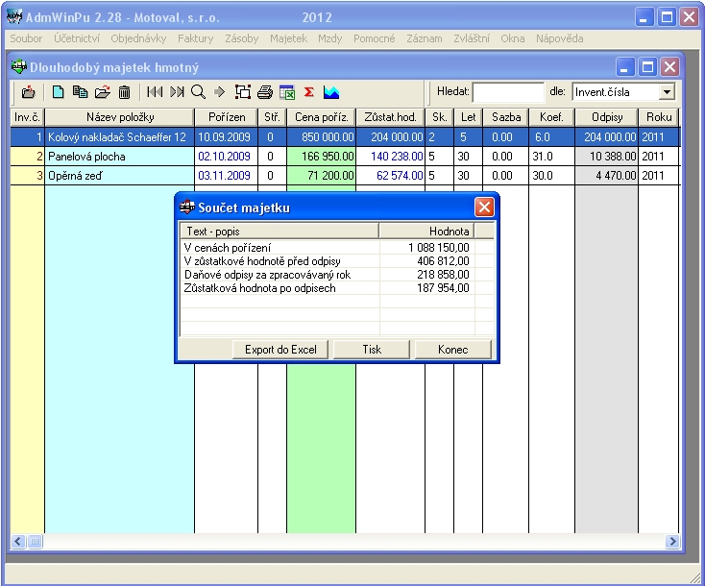Open the Nápověda menu
This screenshot has width=705, height=586.
tap(559, 38)
